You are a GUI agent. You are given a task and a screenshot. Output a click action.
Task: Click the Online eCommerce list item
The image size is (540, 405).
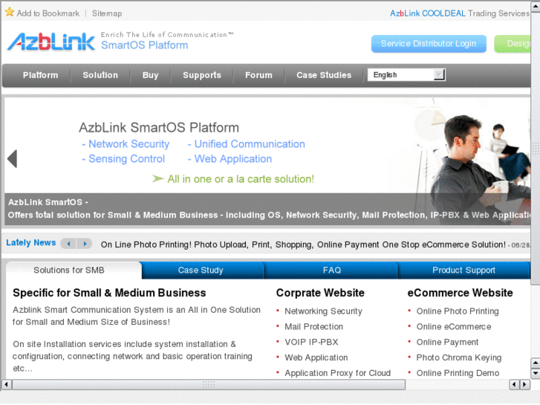click(454, 326)
